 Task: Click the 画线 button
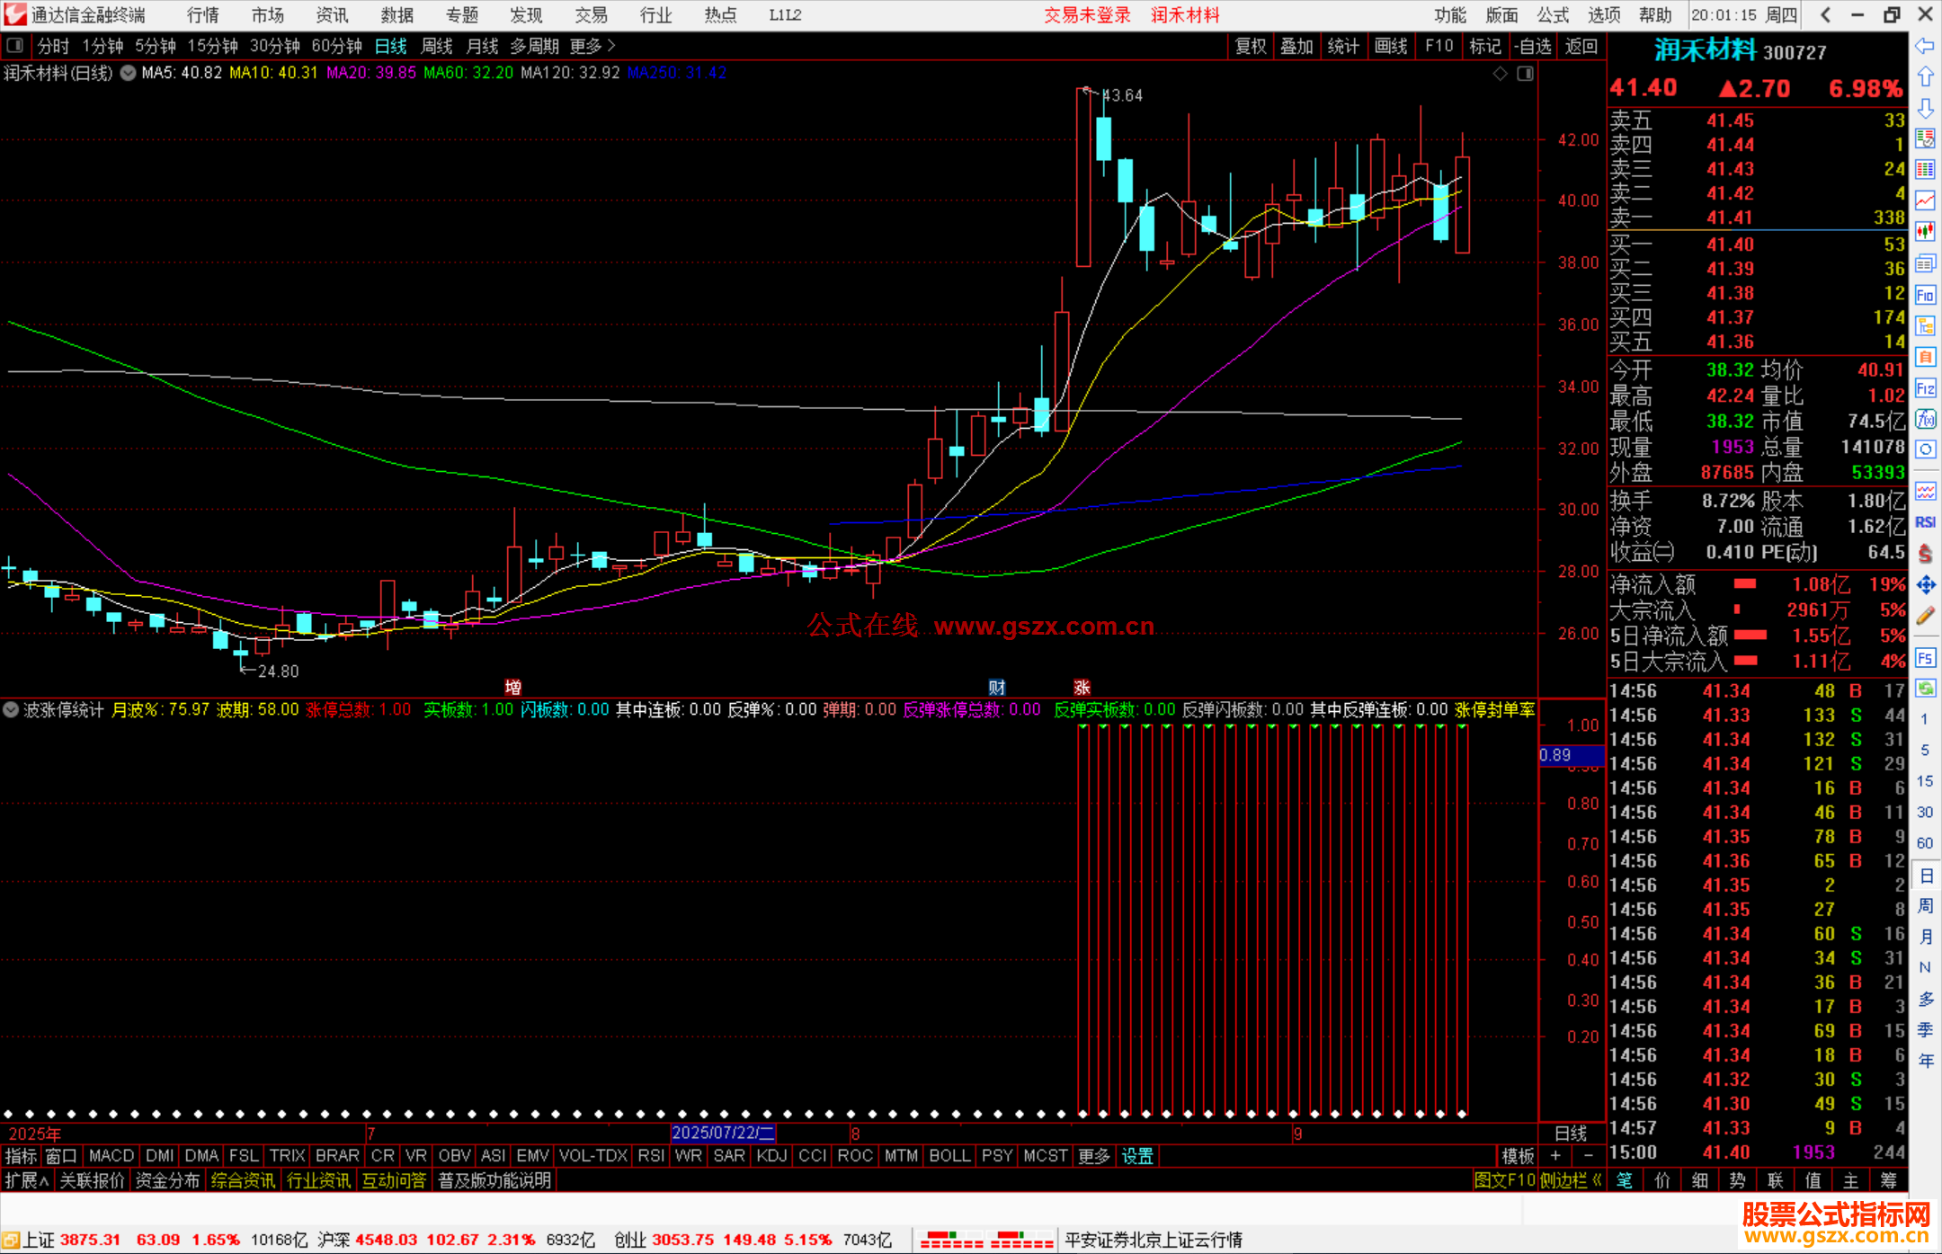1391,46
